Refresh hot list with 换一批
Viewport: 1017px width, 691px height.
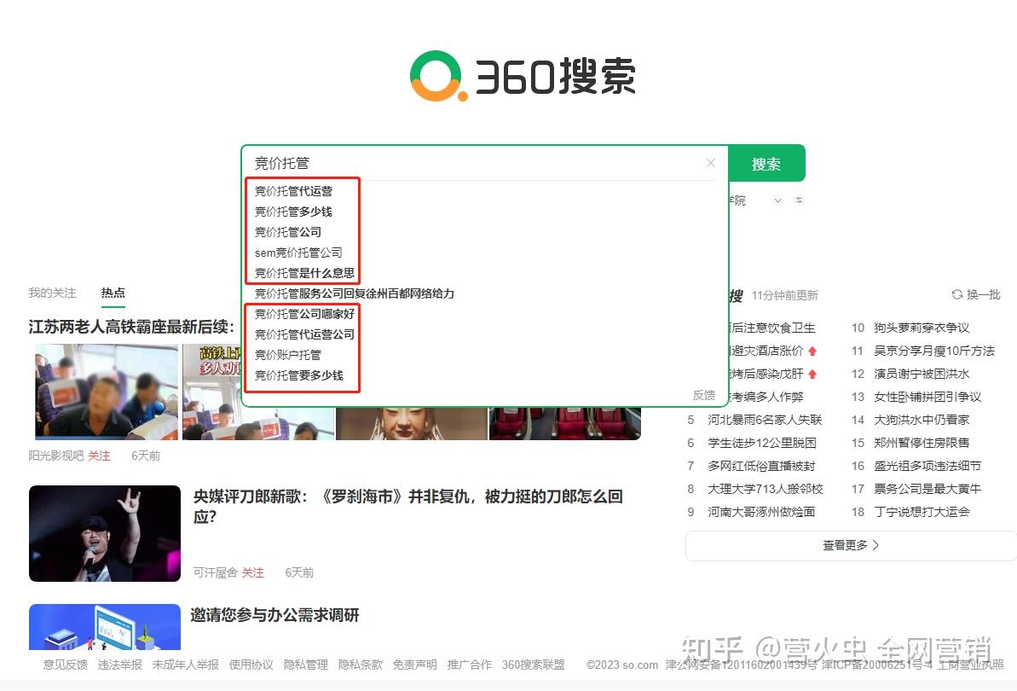976,294
